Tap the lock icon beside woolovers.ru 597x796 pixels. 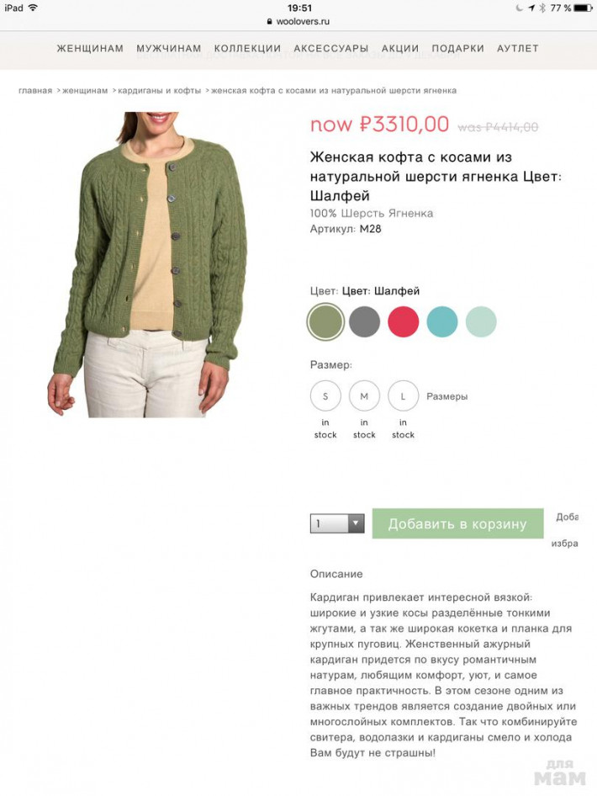(269, 21)
